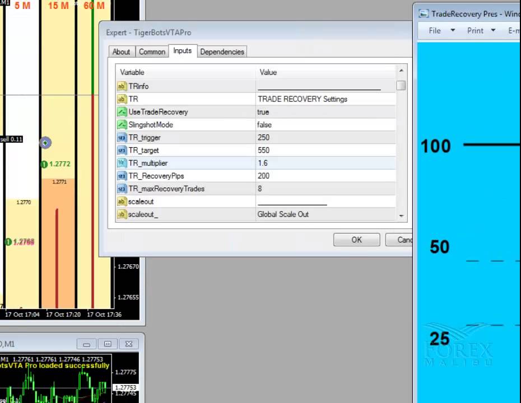Click the 1.2770 price label
The height and width of the screenshot is (403, 521).
24,202
